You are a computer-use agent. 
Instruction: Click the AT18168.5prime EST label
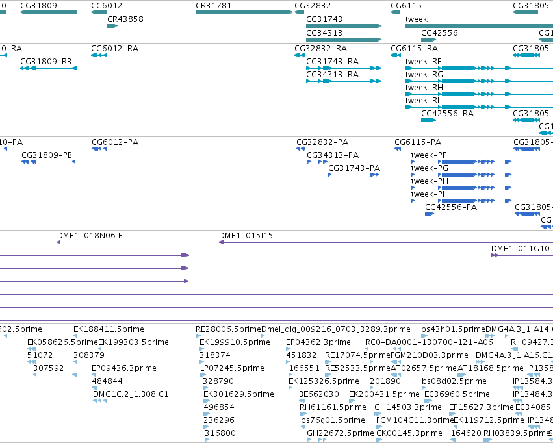coord(491,368)
